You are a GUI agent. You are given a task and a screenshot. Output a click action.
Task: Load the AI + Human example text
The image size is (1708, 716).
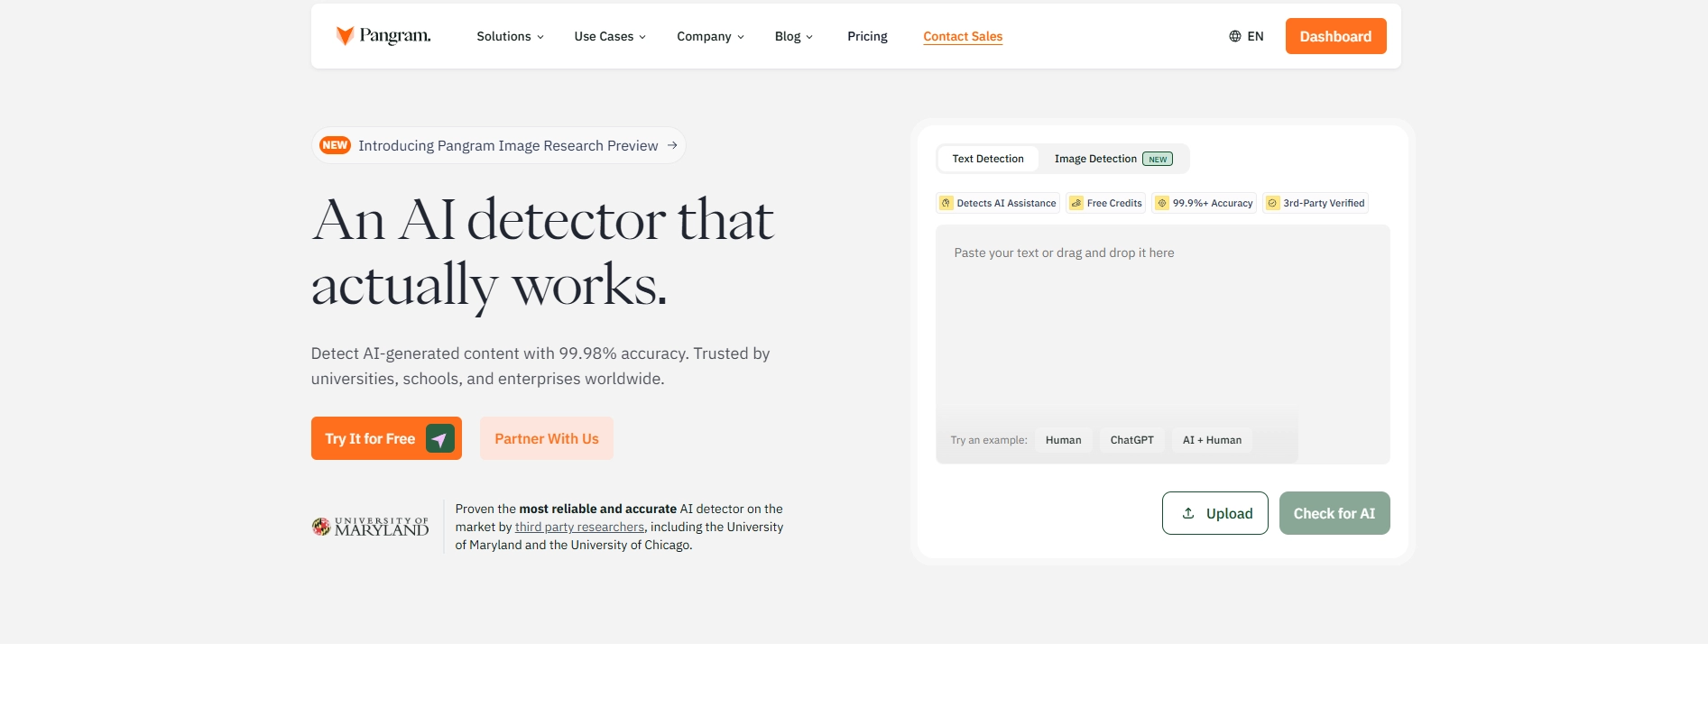tap(1212, 440)
